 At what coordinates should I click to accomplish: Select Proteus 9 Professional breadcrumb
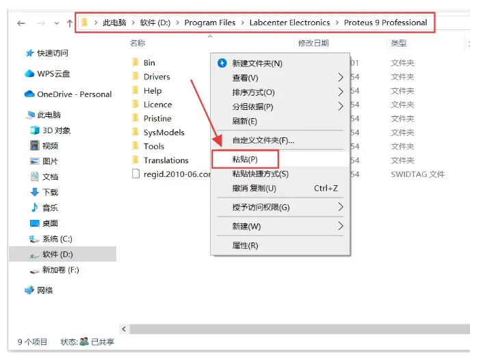(x=385, y=23)
